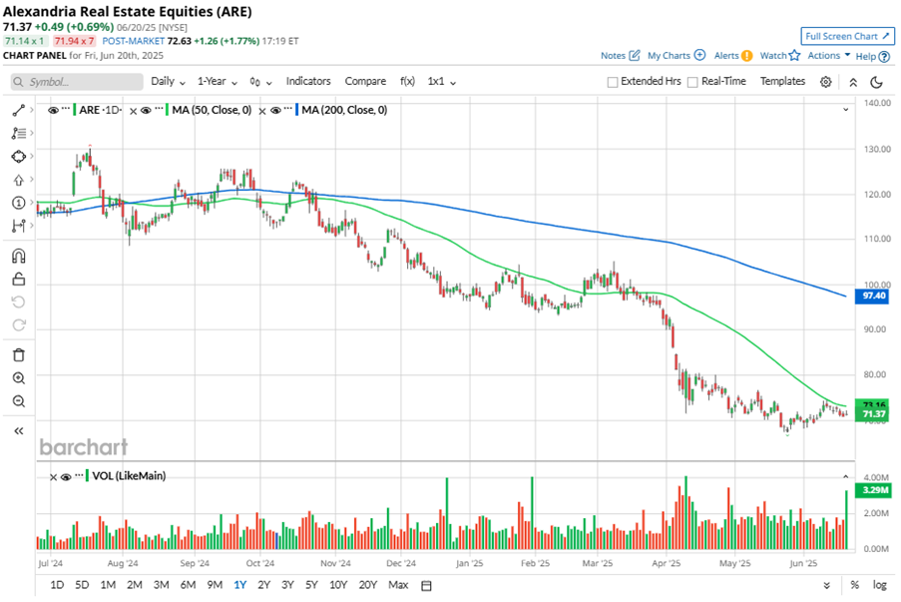Open options menu for MA 50 indicator
Viewport: 901px width, 602px height.
[160, 109]
